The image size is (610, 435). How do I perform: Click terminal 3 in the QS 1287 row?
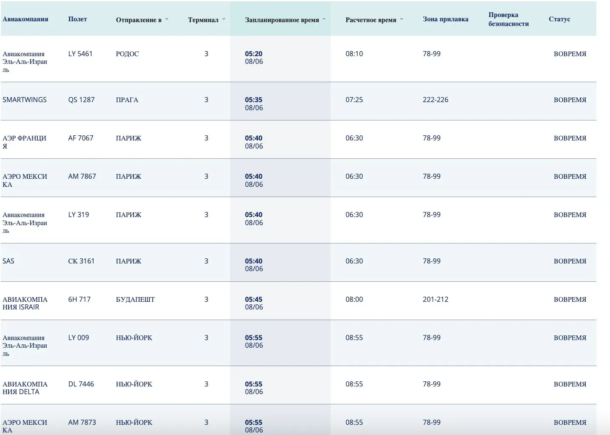[206, 100]
